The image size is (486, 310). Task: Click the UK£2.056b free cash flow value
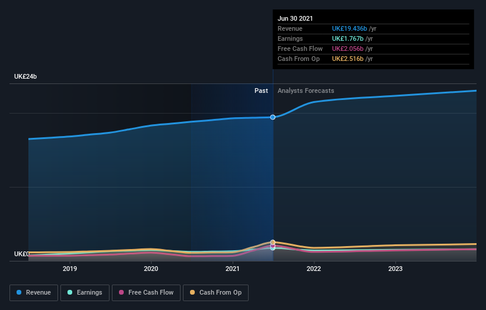pos(347,49)
